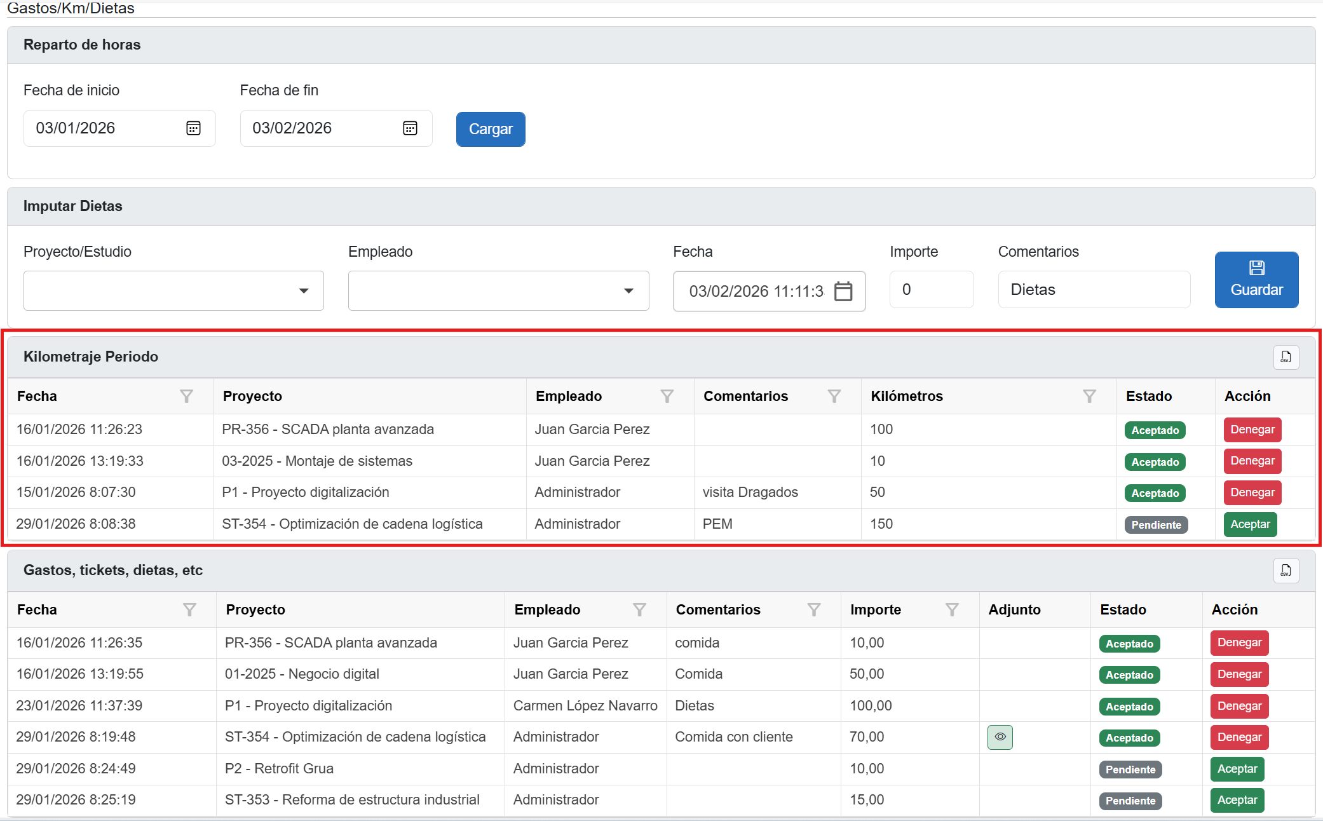Viewport: 1323px width, 821px height.
Task: View the attachment for Comida con cliente
Action: coord(1000,737)
